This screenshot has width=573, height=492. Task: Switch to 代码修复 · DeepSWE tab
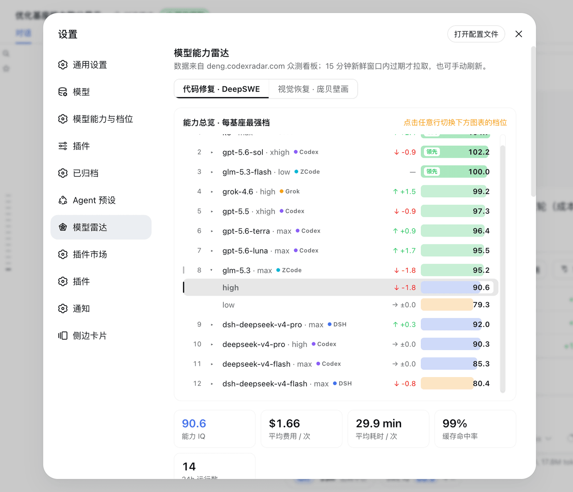pyautogui.click(x=222, y=89)
